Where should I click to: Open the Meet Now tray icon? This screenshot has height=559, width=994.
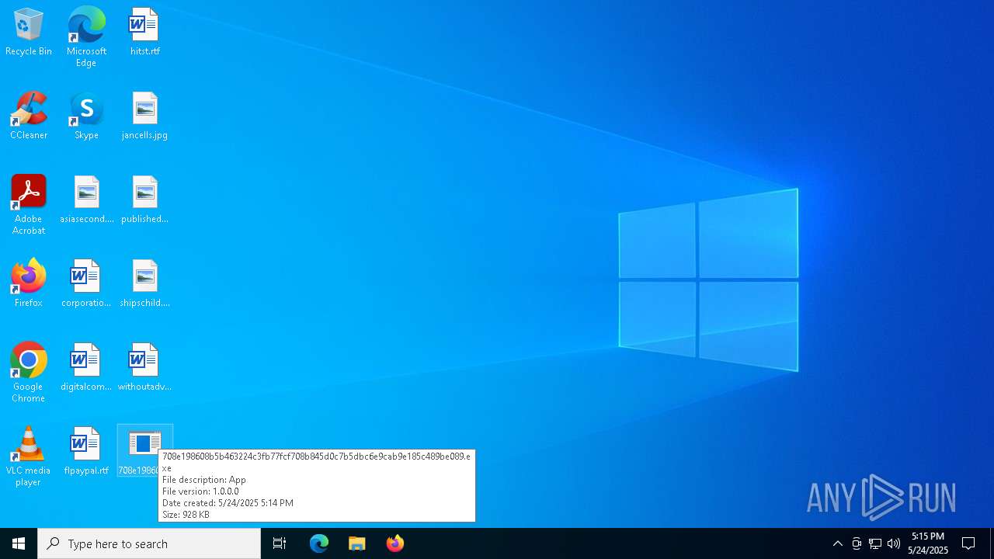(857, 543)
